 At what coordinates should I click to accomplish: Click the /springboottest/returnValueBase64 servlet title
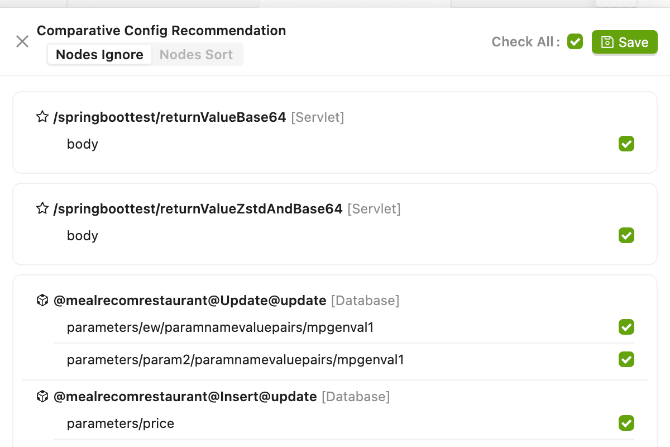click(x=170, y=117)
